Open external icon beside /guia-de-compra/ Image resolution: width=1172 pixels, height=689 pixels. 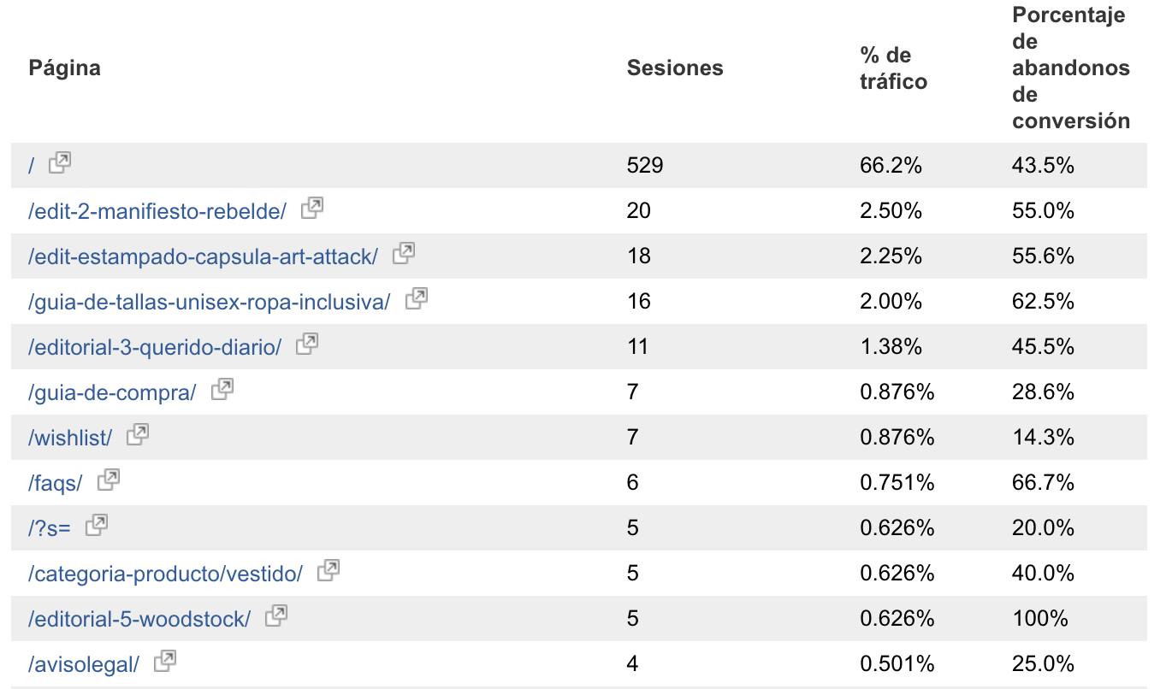tap(222, 389)
